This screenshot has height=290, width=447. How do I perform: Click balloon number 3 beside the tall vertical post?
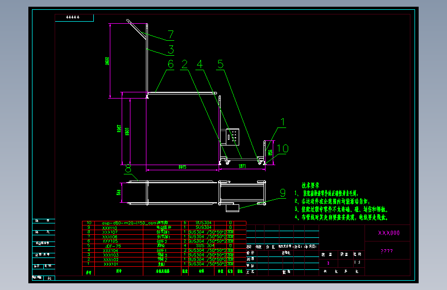171,50
